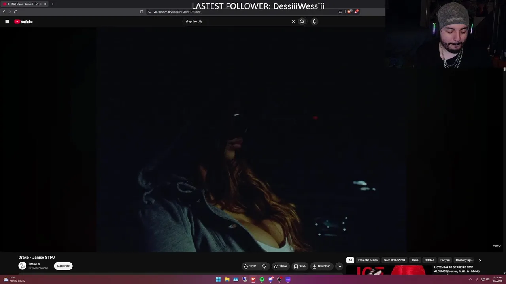Open OBS Studio from the taskbar
The width and height of the screenshot is (506, 284).
[x=279, y=279]
